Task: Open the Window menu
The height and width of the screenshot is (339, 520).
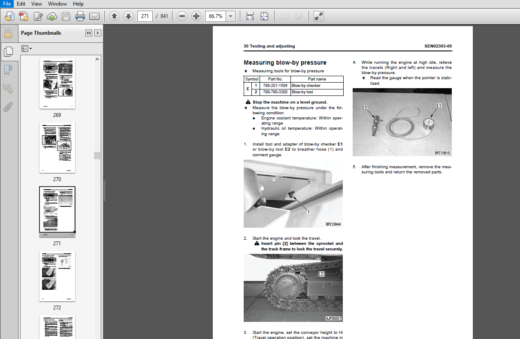Action: tap(57, 3)
